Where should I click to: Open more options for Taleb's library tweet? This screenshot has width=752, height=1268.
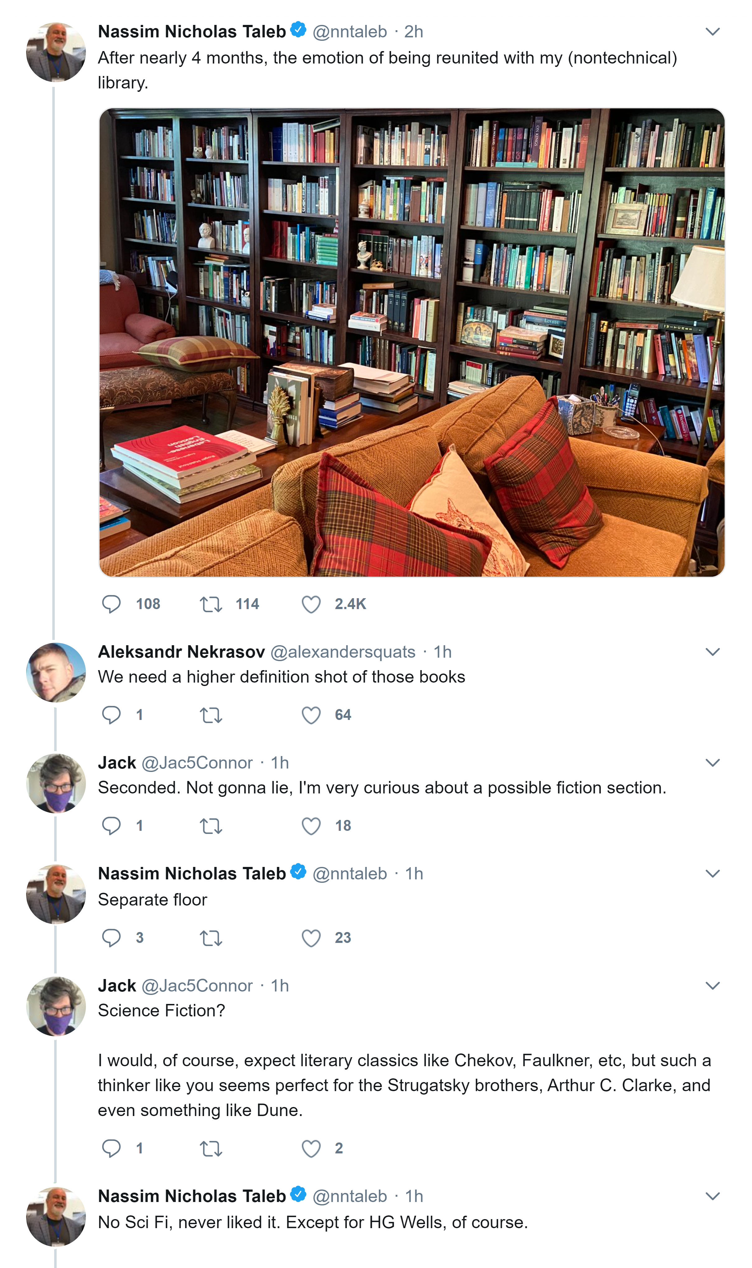712,32
